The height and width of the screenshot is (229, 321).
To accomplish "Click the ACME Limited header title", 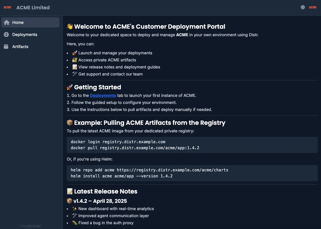I will [33, 7].
